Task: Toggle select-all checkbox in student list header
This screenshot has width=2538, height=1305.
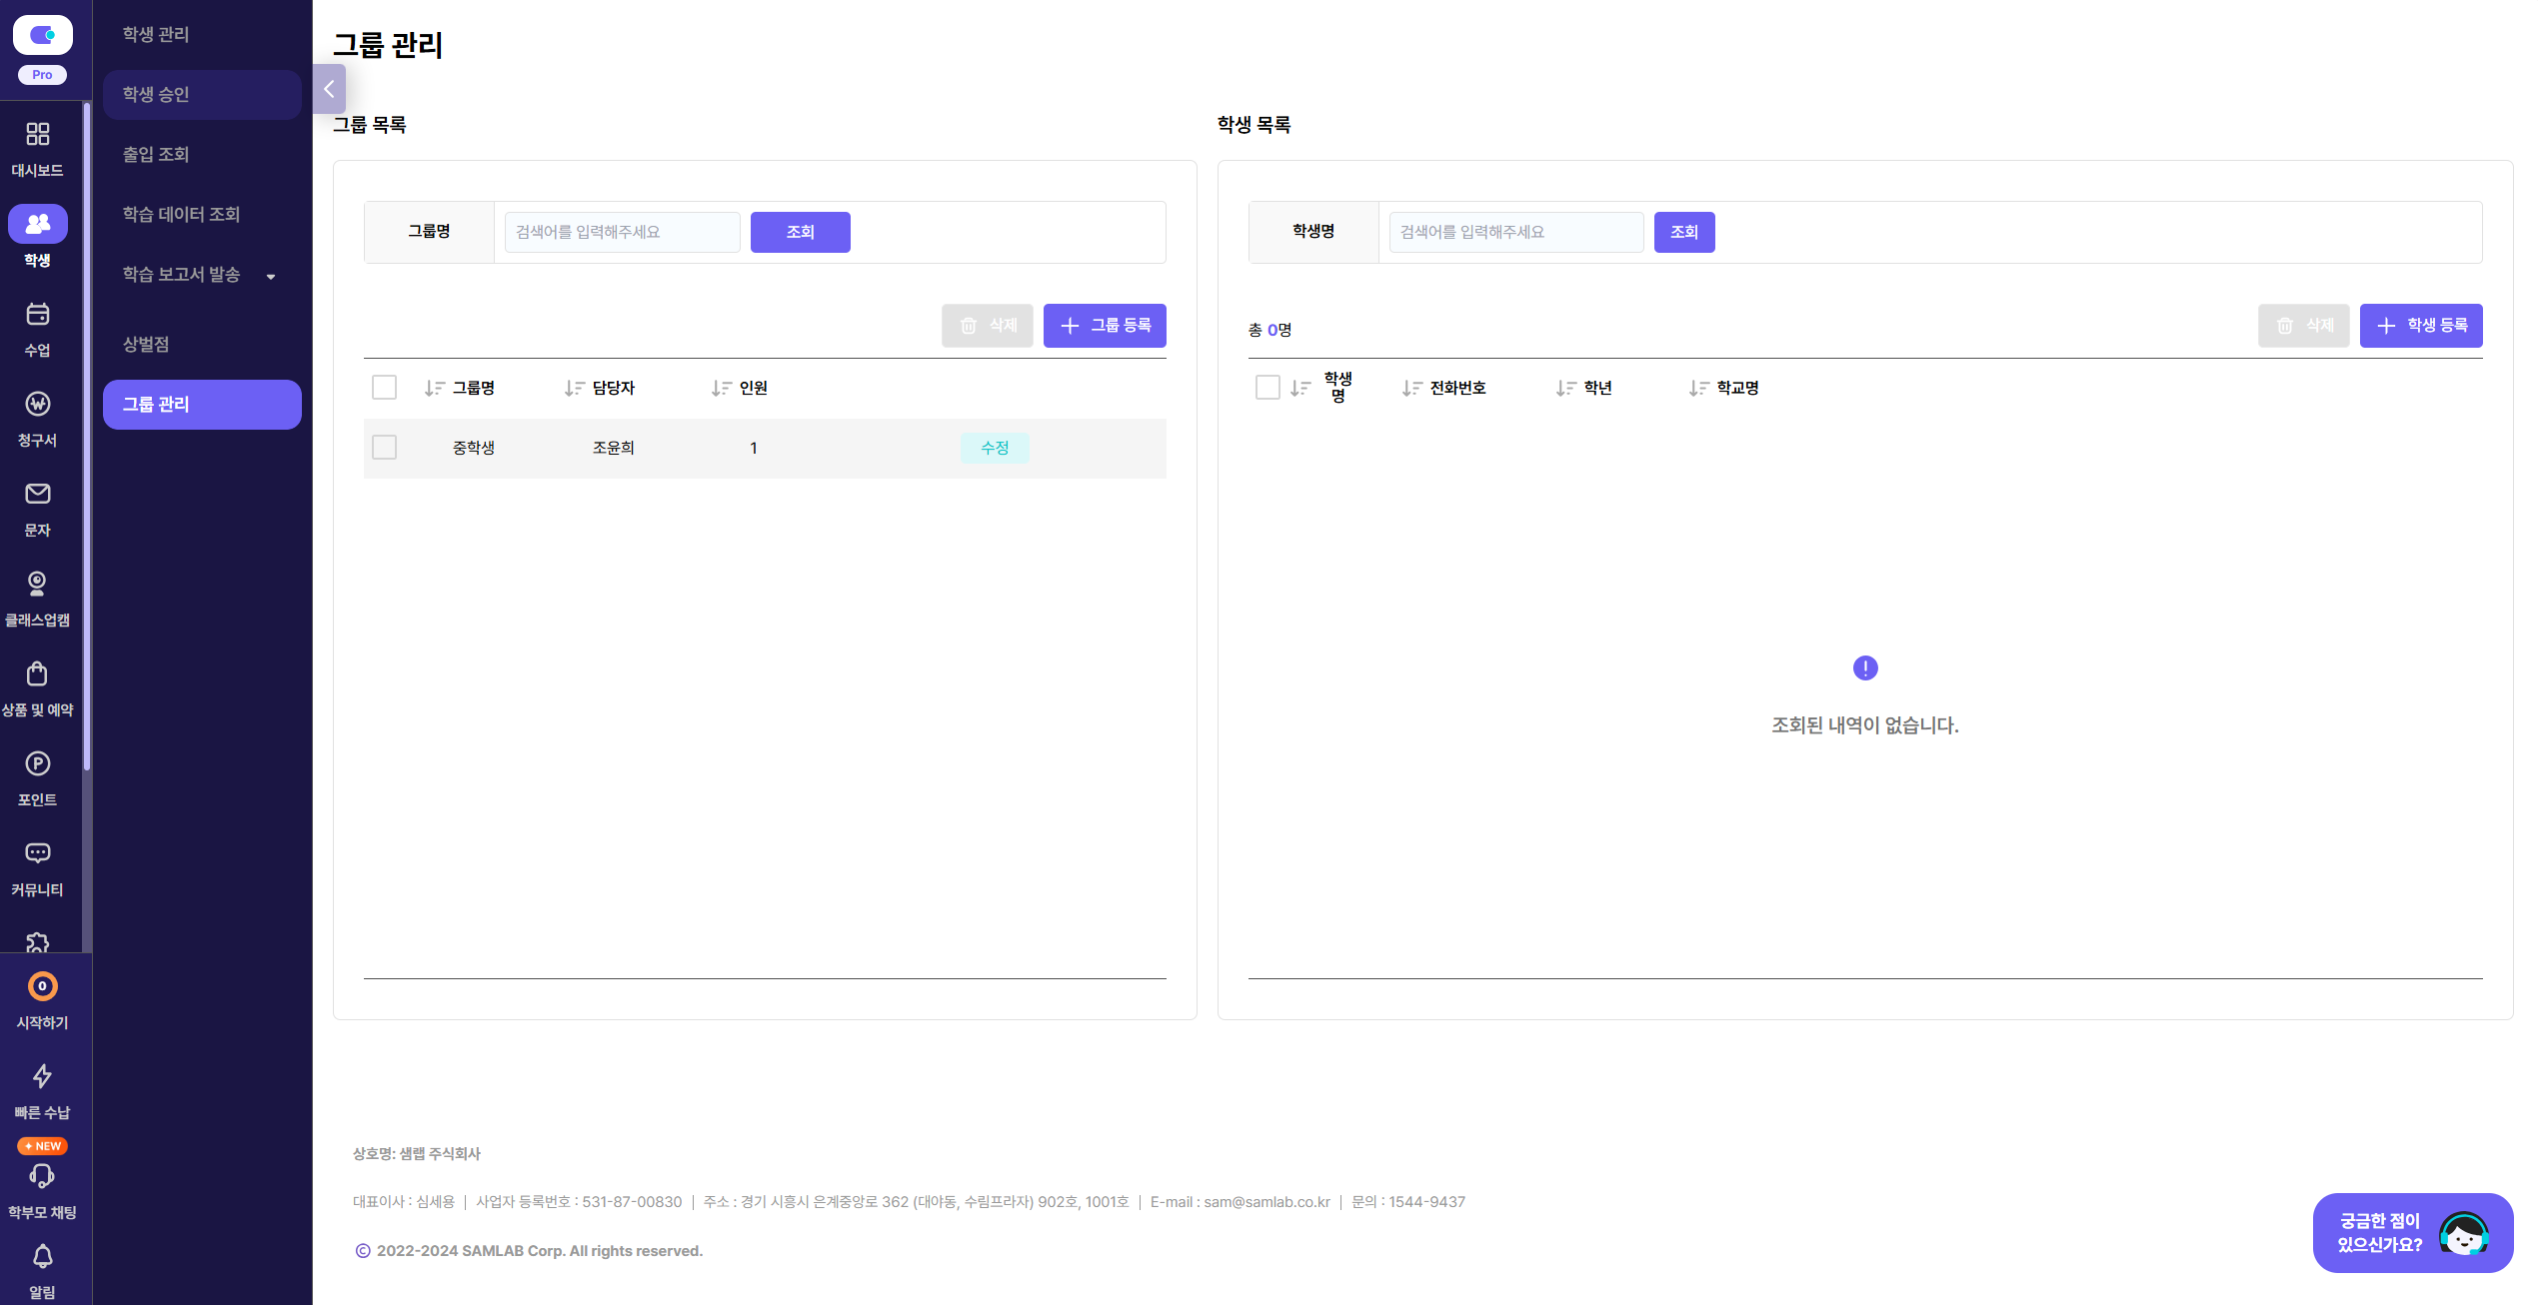Action: (x=1267, y=388)
